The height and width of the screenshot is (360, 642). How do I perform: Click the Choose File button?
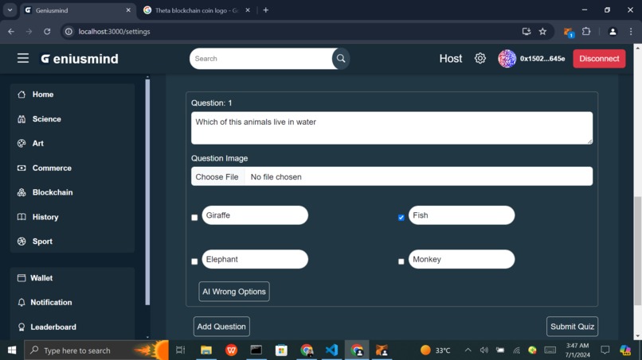click(x=217, y=177)
